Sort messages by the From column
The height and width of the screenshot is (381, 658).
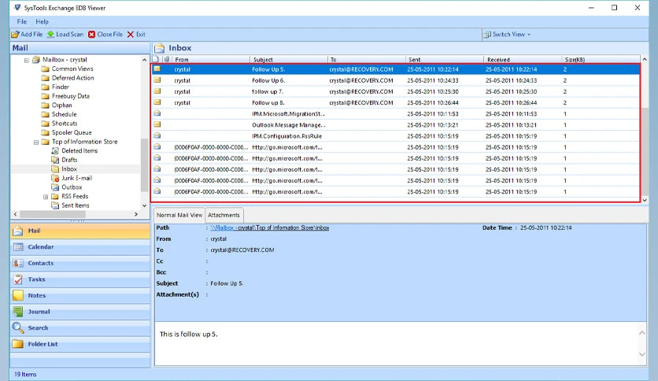[211, 60]
